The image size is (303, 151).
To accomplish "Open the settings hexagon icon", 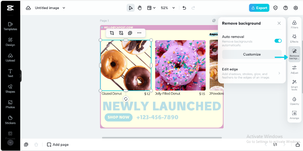I will [x=296, y=8].
